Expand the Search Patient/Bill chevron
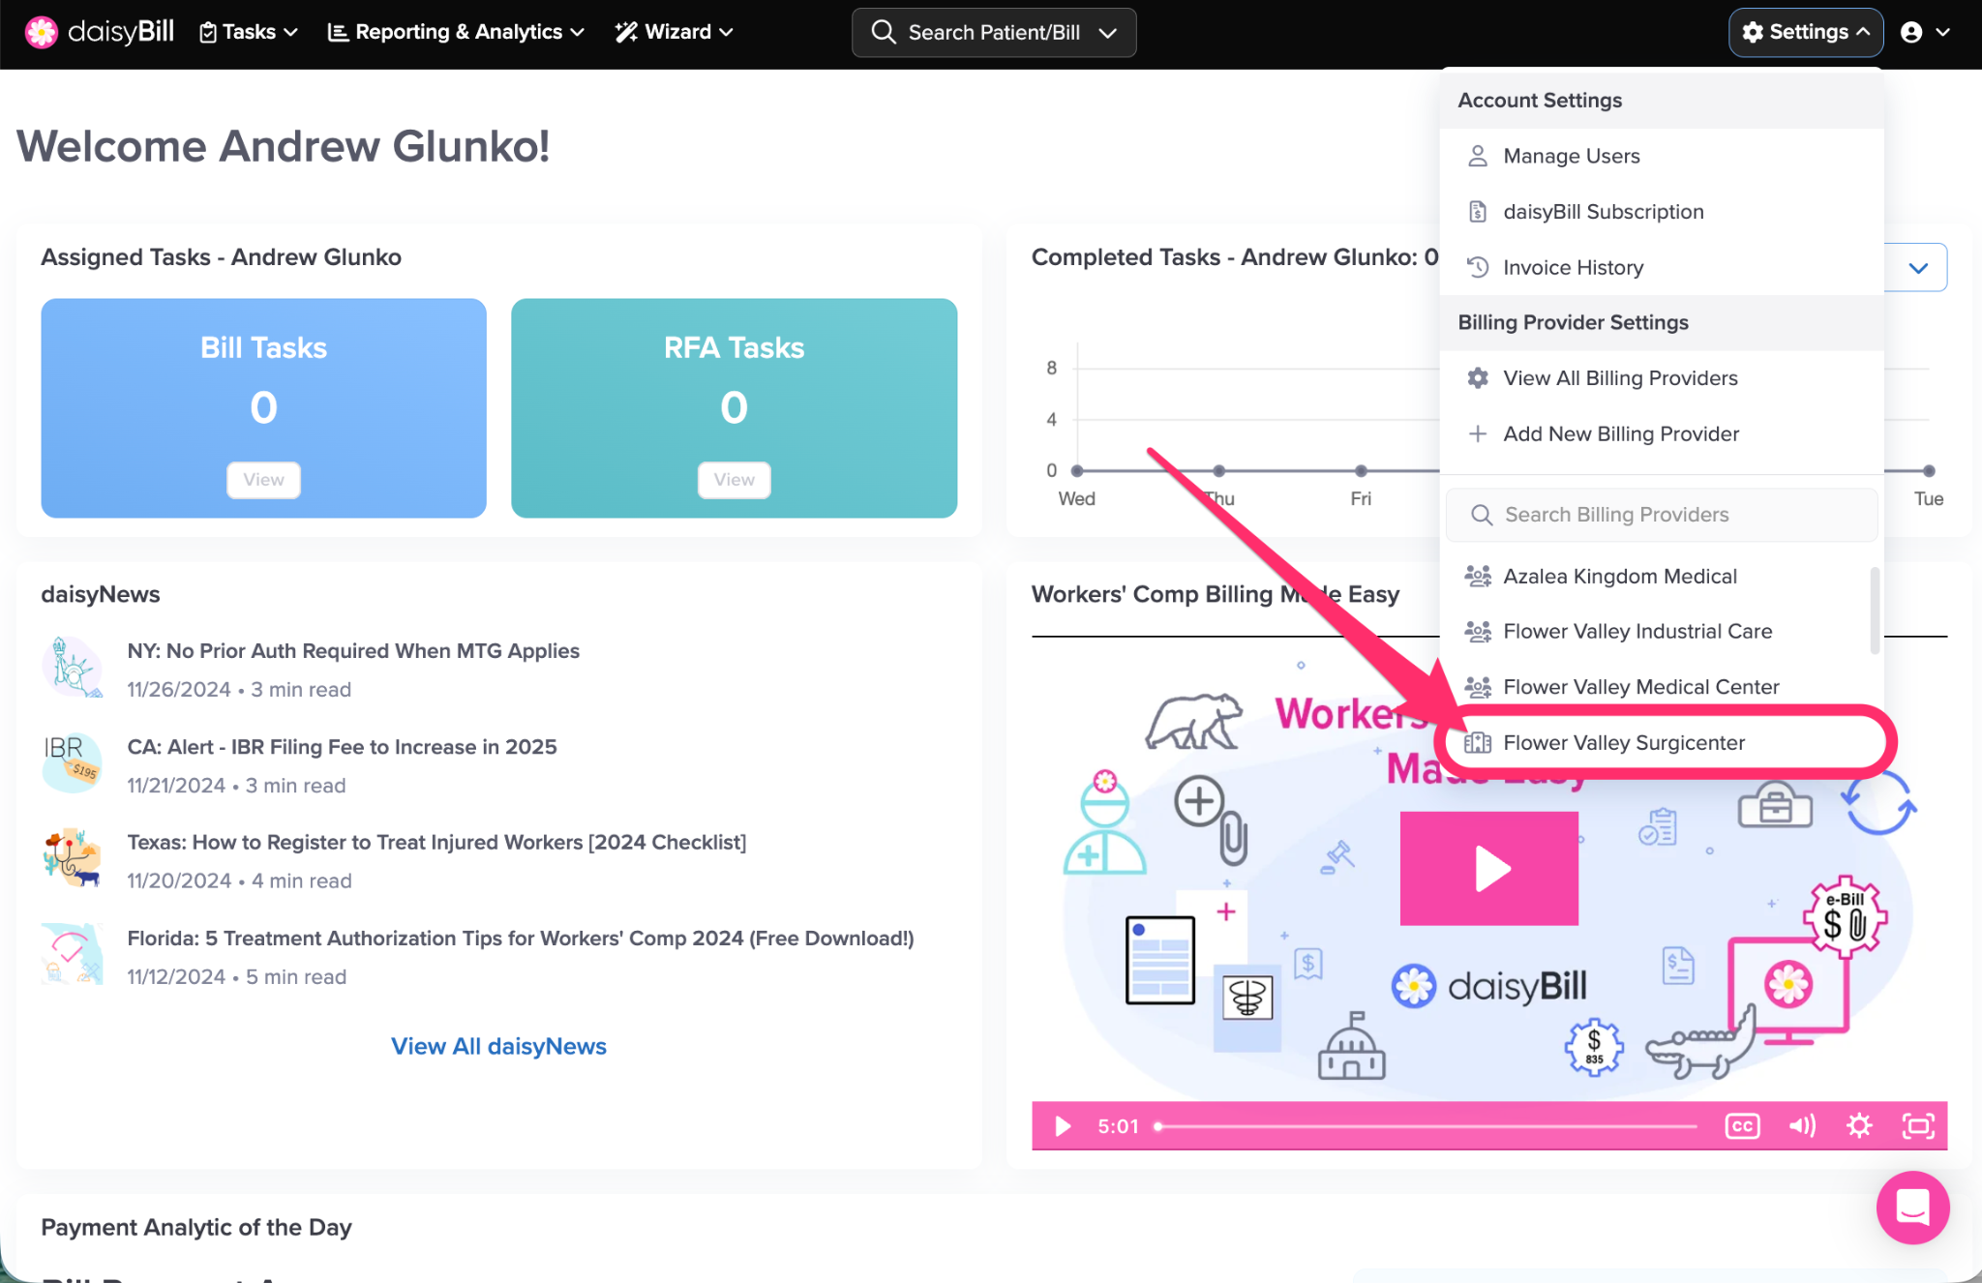Screen dimensions: 1982x1283 pyautogui.click(x=1108, y=33)
